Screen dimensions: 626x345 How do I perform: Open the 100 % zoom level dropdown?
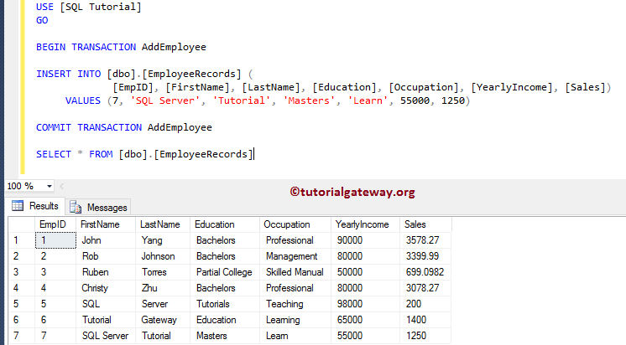point(50,186)
